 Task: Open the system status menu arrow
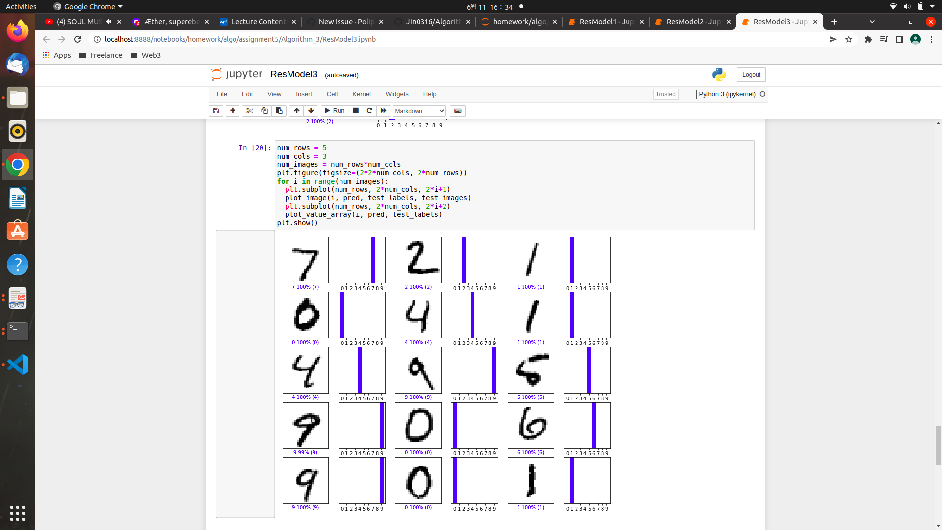click(x=932, y=7)
